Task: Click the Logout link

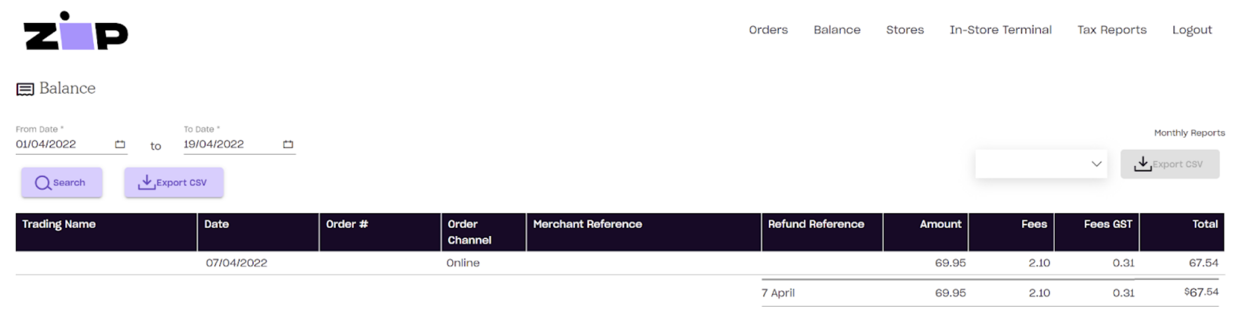Action: pos(1192,30)
